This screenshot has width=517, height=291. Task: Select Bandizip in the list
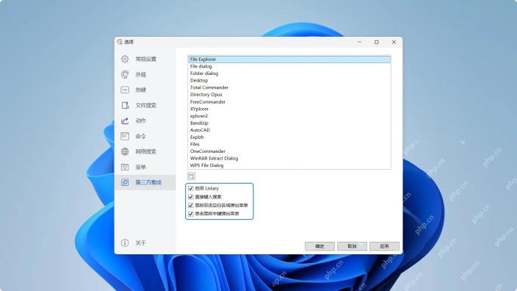click(x=289, y=123)
